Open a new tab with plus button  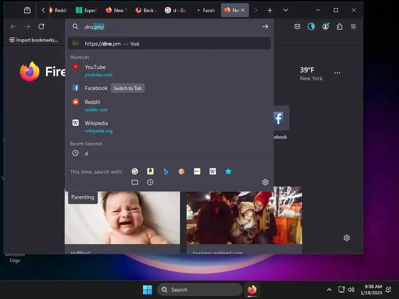click(270, 10)
